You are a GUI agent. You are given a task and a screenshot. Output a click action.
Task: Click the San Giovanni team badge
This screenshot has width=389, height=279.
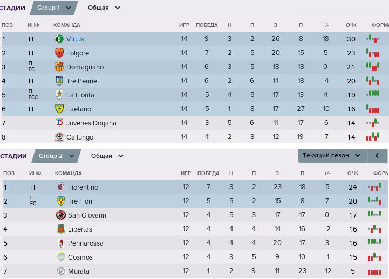click(x=61, y=215)
